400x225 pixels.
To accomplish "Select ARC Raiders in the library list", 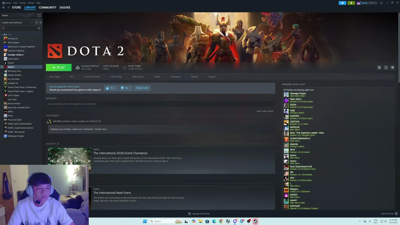I will tap(13, 42).
